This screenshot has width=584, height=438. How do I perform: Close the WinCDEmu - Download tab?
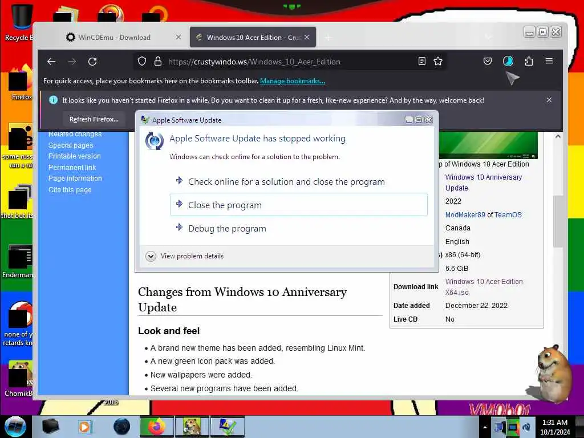pyautogui.click(x=179, y=37)
